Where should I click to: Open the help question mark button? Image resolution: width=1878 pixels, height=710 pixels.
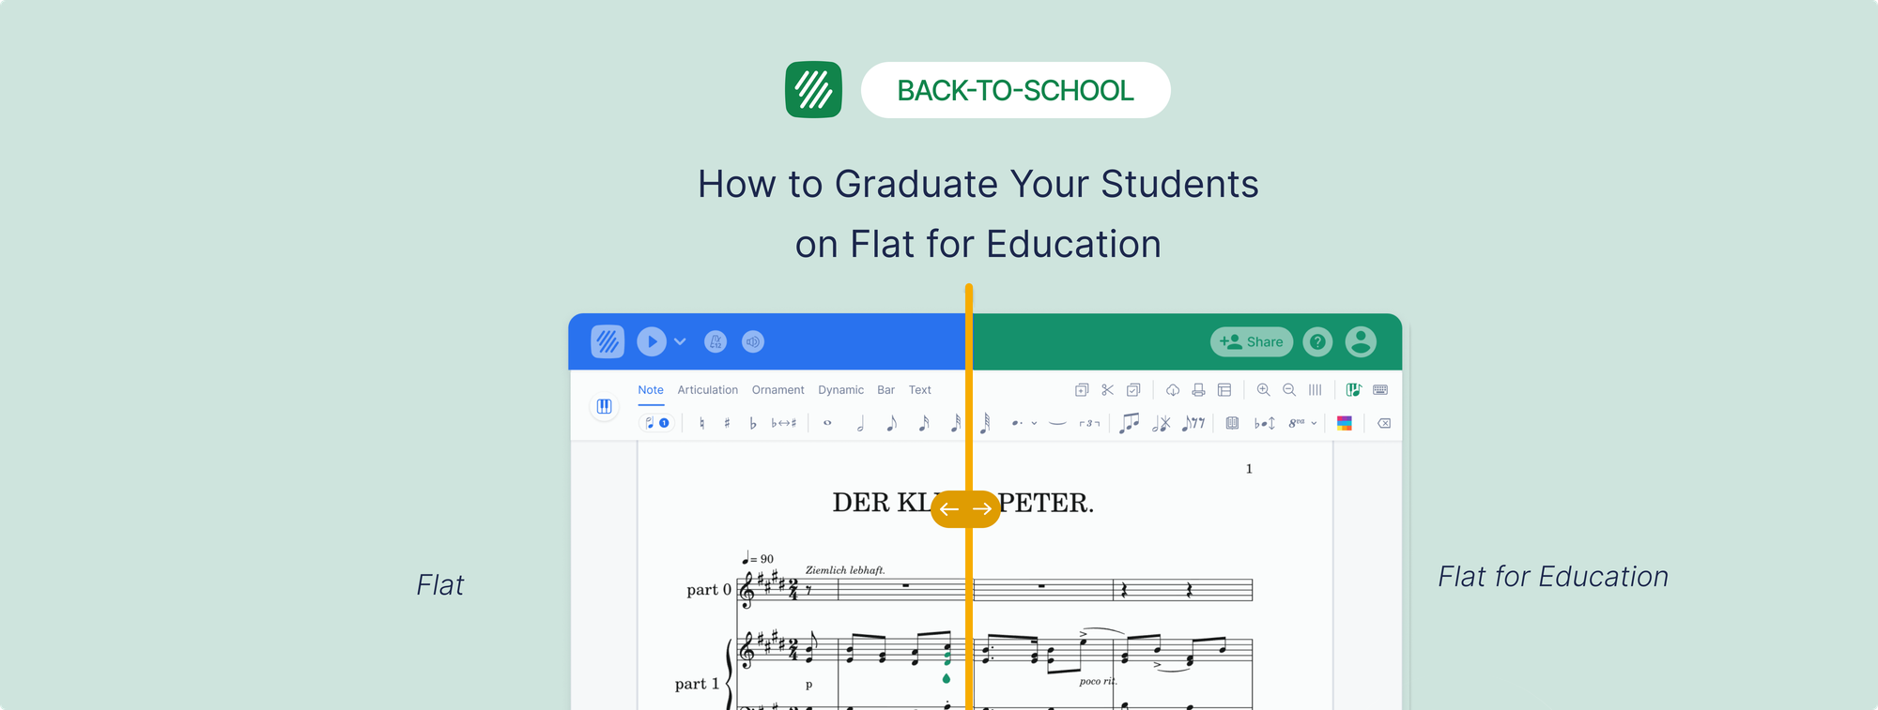point(1318,341)
